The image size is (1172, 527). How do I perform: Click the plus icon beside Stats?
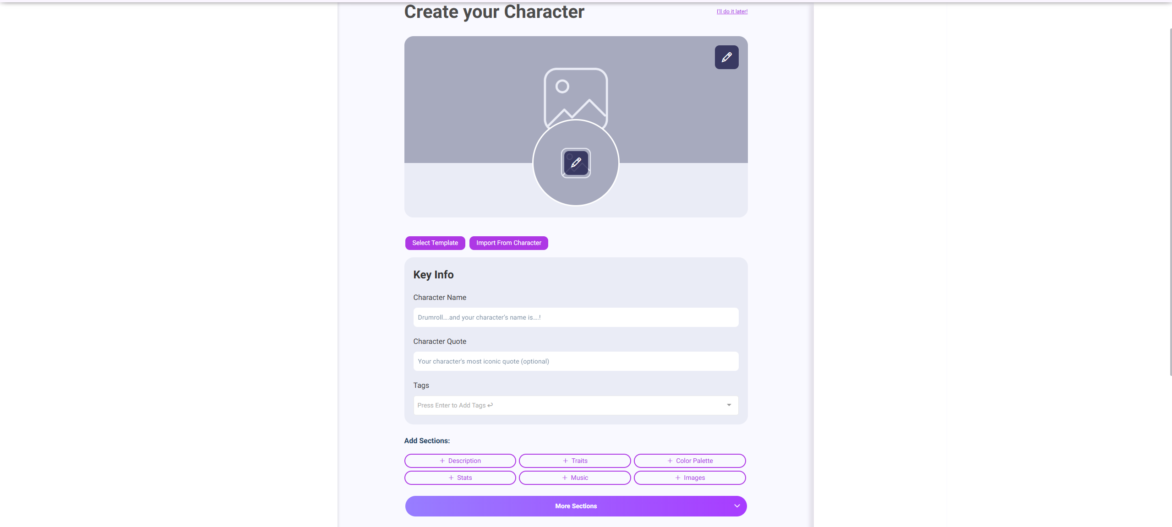click(x=451, y=478)
